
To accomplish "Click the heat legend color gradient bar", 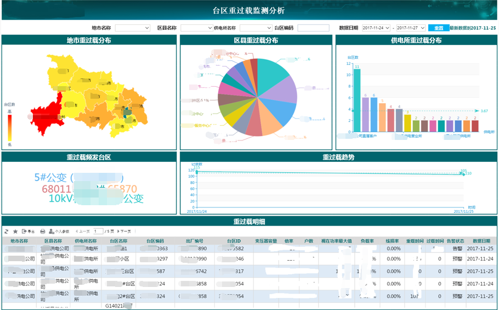I will 9,127.
